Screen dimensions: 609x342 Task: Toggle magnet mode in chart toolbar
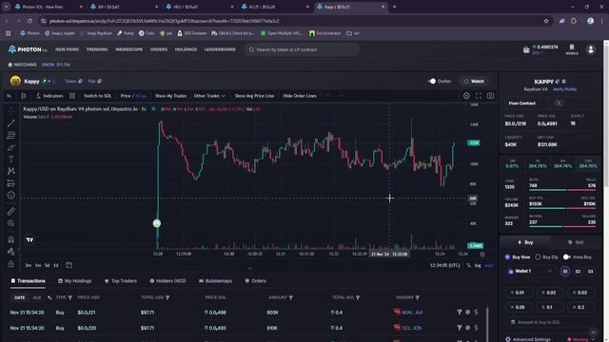[x=10, y=239]
